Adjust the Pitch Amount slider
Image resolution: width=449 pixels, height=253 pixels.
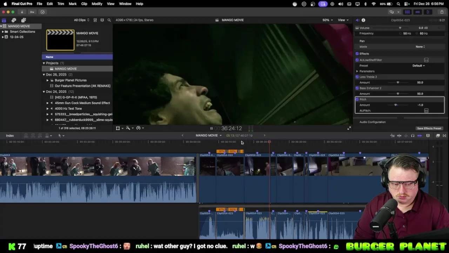click(396, 105)
